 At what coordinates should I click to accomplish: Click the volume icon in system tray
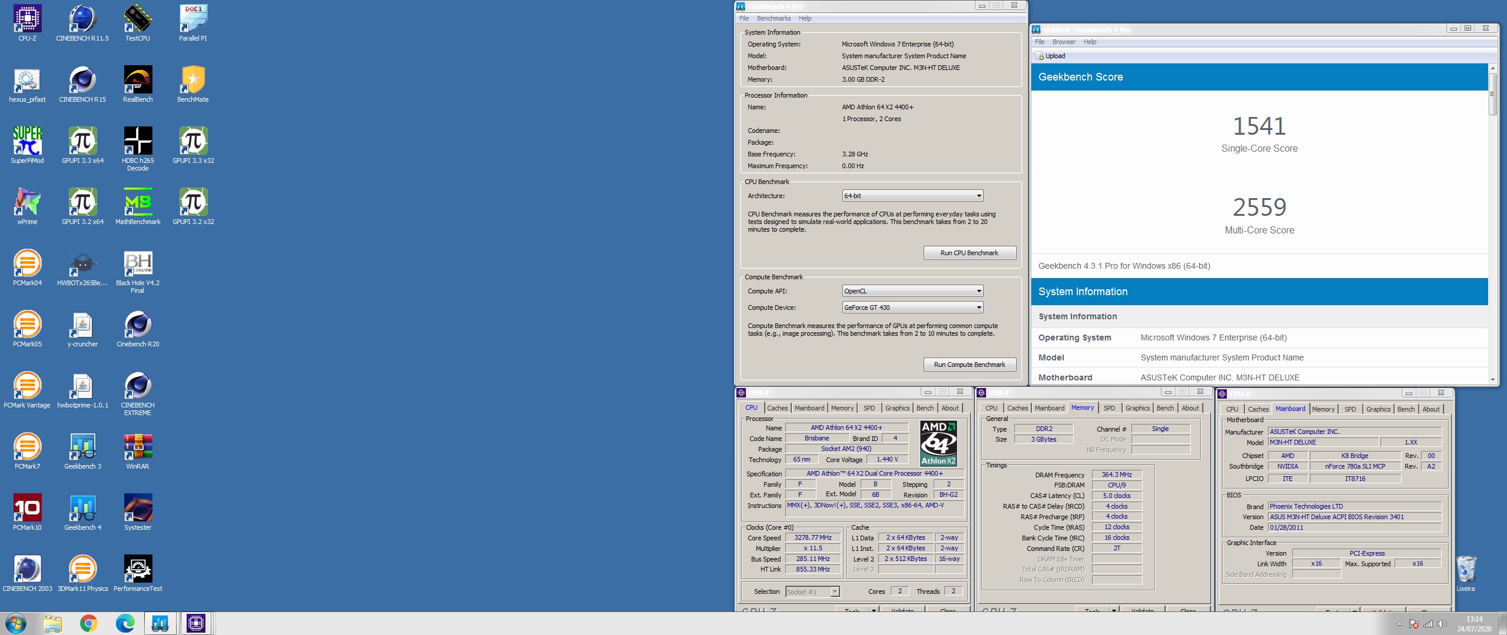coord(1442,624)
